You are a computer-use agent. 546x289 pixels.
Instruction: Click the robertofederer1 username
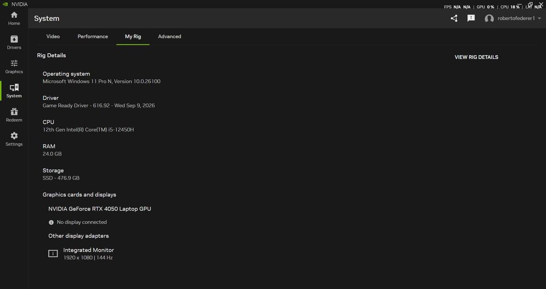(516, 19)
